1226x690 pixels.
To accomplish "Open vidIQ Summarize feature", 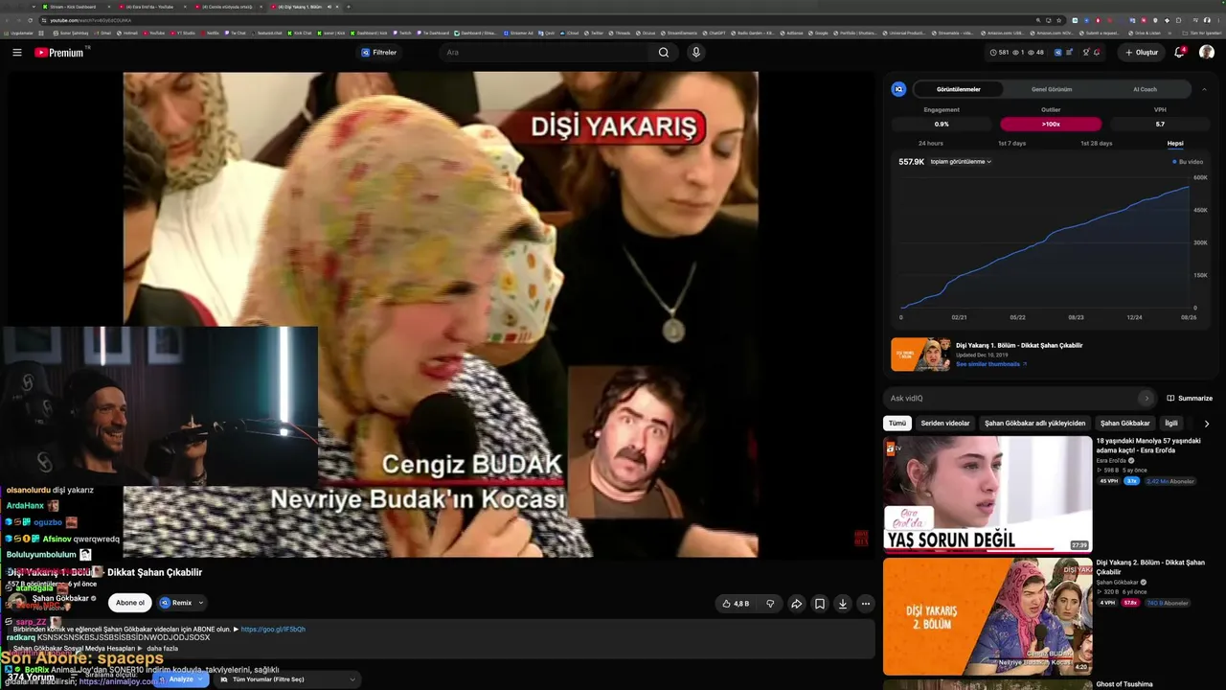I will pyautogui.click(x=1190, y=399).
